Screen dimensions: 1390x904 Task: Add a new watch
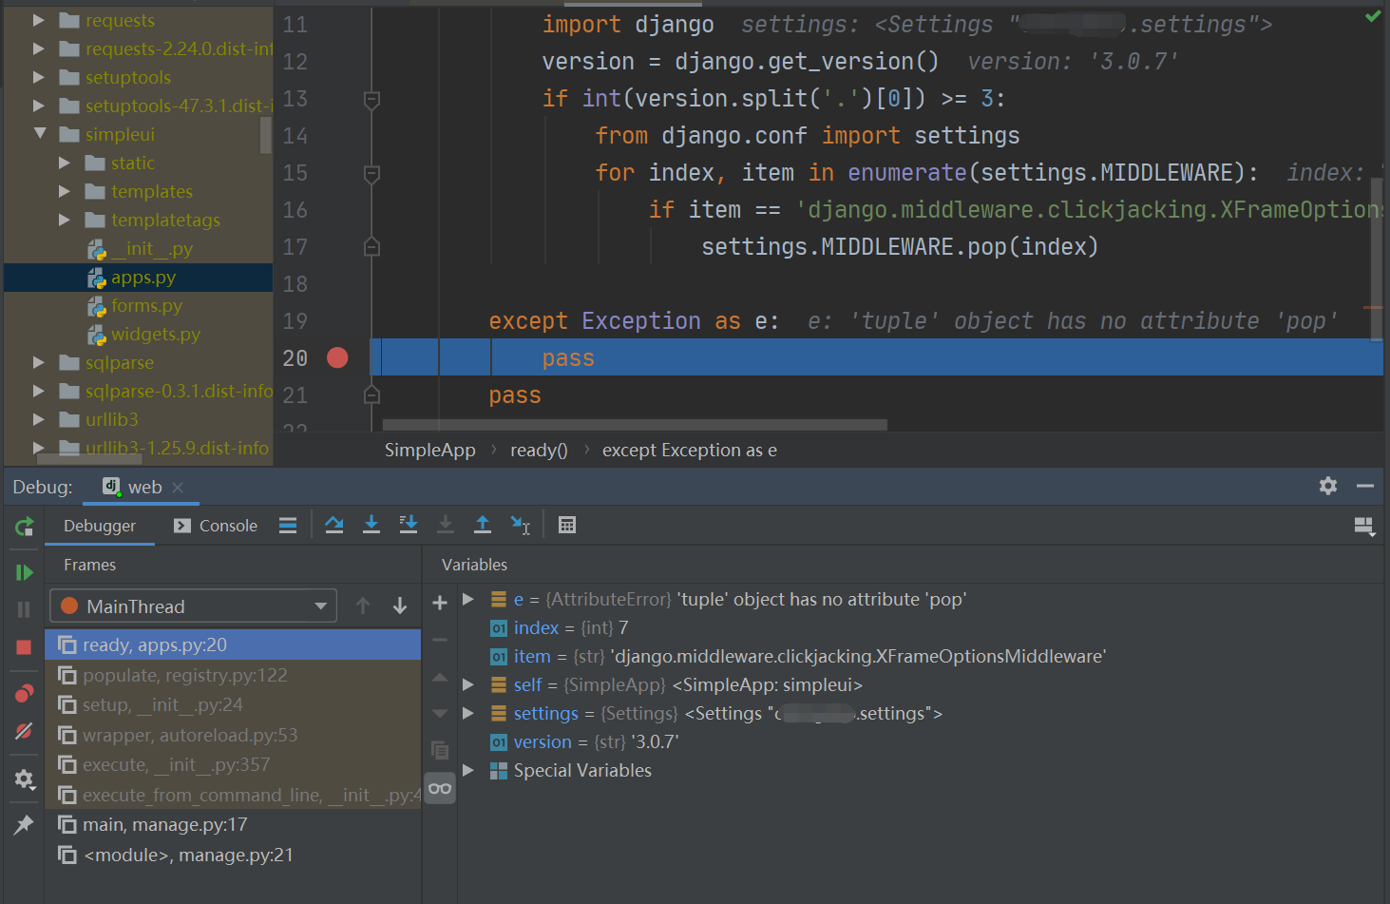click(440, 603)
